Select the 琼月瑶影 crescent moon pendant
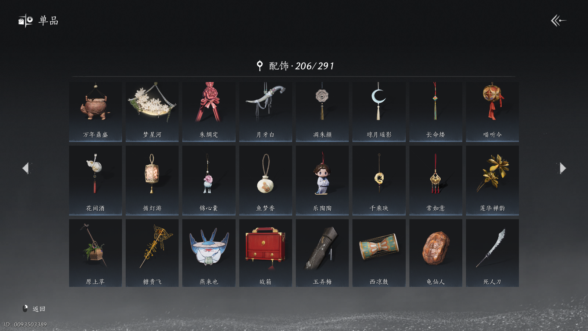 [379, 112]
